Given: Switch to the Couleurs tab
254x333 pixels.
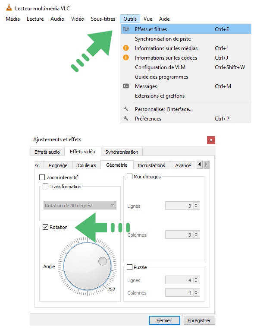Looking at the screenshot, I should click(87, 165).
